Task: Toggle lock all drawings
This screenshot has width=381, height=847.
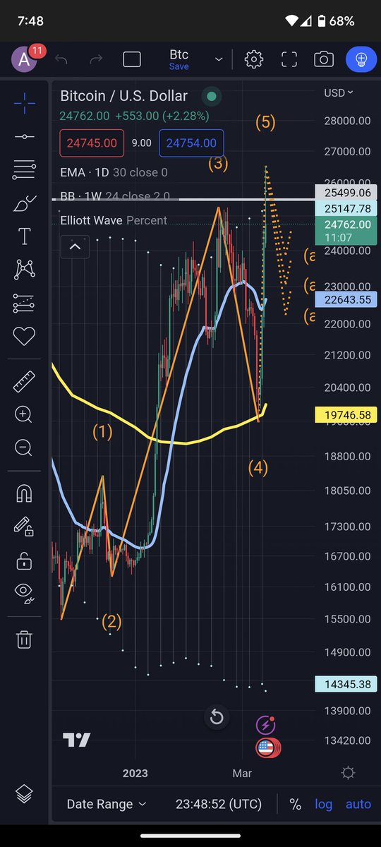Action: click(x=24, y=560)
